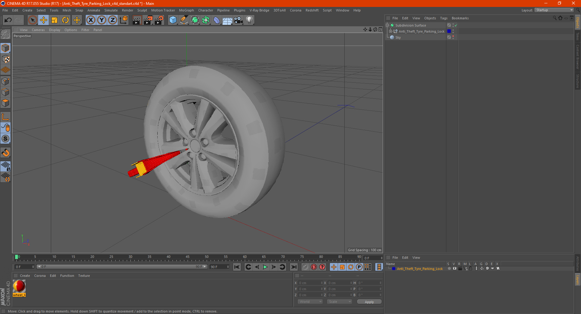
Task: Open the Structure side tab
Action: point(578,81)
